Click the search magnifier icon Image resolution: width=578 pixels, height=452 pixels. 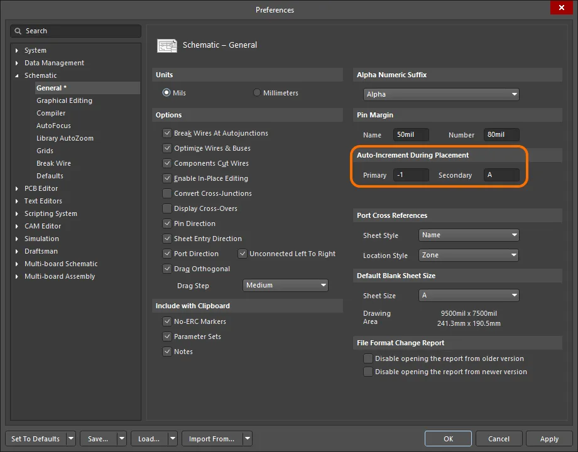[19, 31]
